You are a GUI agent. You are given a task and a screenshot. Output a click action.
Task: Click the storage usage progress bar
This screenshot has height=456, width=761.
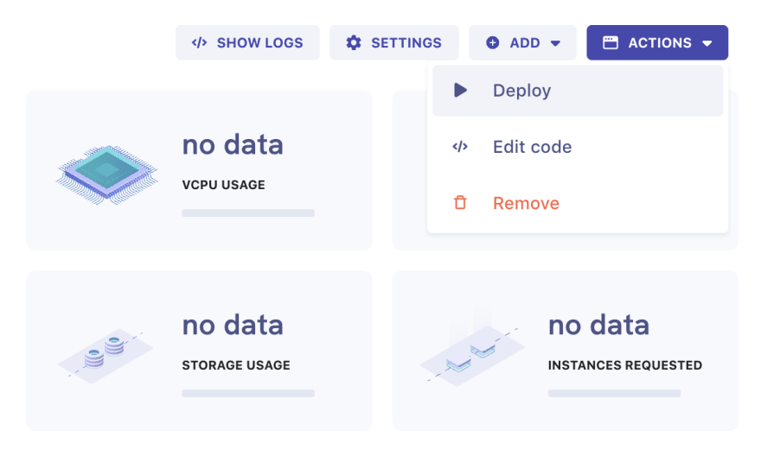248,394
